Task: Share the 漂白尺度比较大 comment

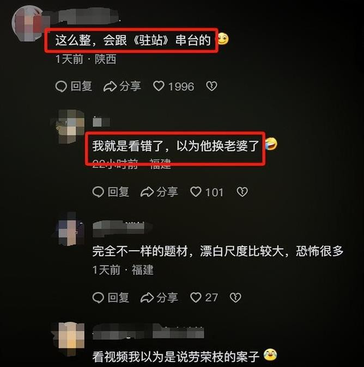Action: (159, 297)
